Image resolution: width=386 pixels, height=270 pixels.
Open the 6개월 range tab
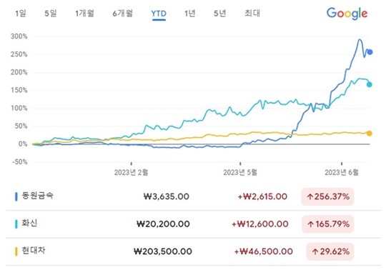click(x=123, y=14)
